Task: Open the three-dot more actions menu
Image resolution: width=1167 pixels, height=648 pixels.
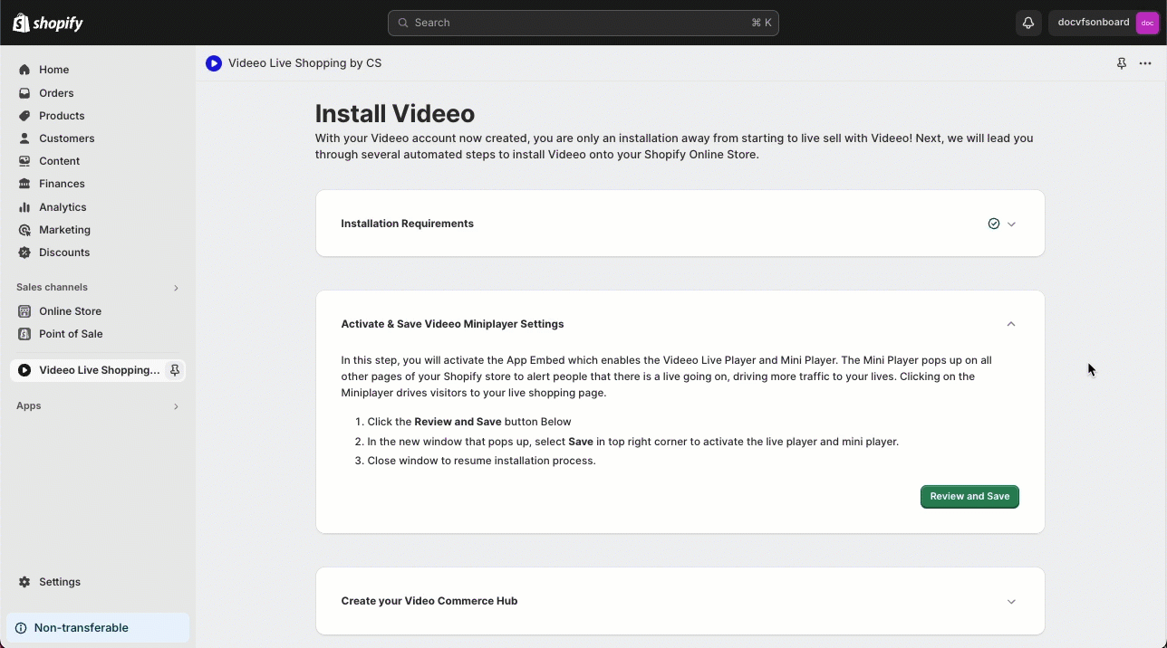Action: (x=1145, y=63)
